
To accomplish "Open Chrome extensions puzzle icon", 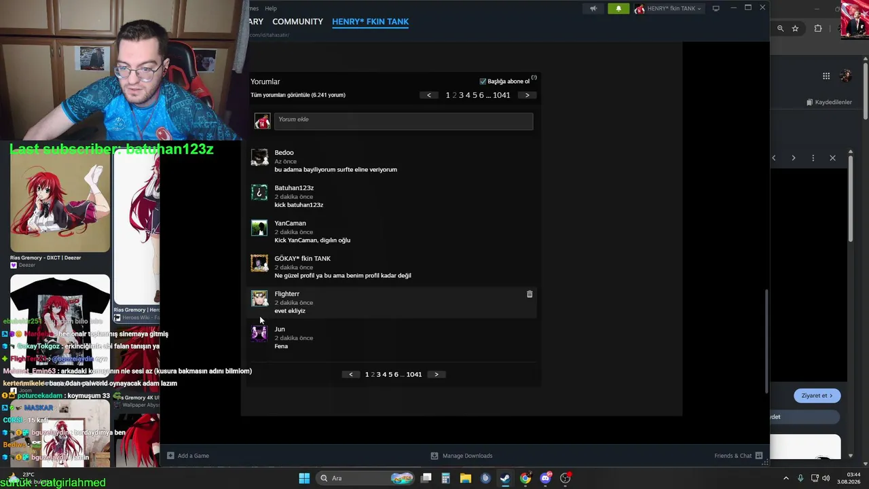I will coord(817,29).
